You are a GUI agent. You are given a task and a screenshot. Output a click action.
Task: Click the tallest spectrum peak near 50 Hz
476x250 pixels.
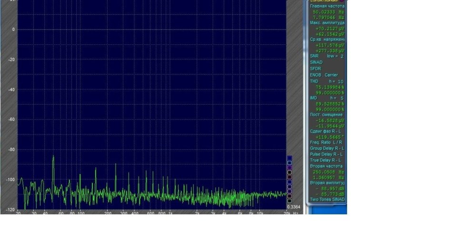53,157
